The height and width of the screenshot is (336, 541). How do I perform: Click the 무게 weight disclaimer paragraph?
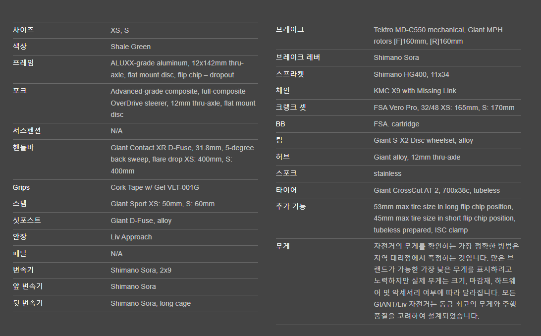pos(446,281)
